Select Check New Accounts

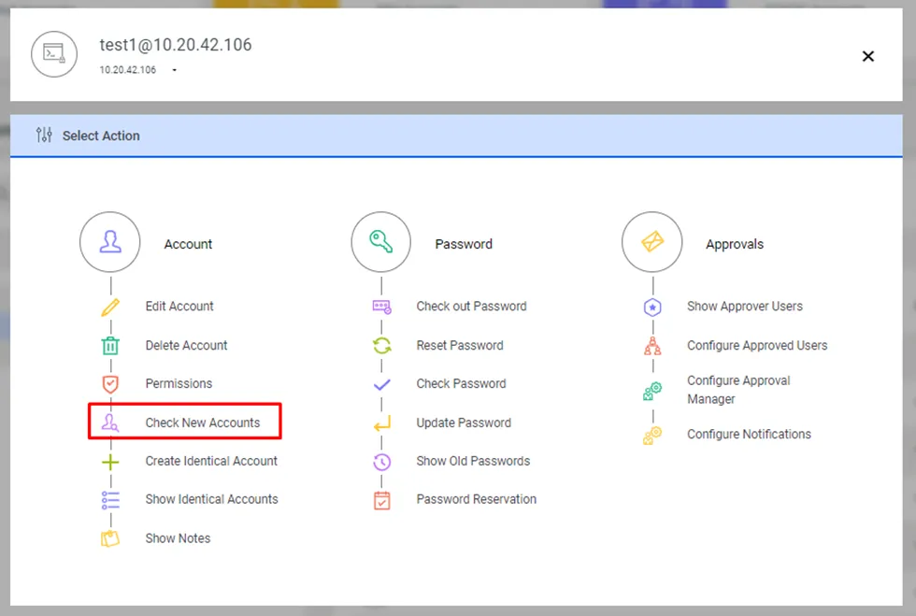click(x=203, y=423)
